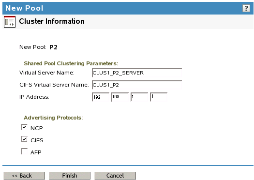Click the Advertising Protocols heading
The image size is (254, 180).
(x=53, y=118)
